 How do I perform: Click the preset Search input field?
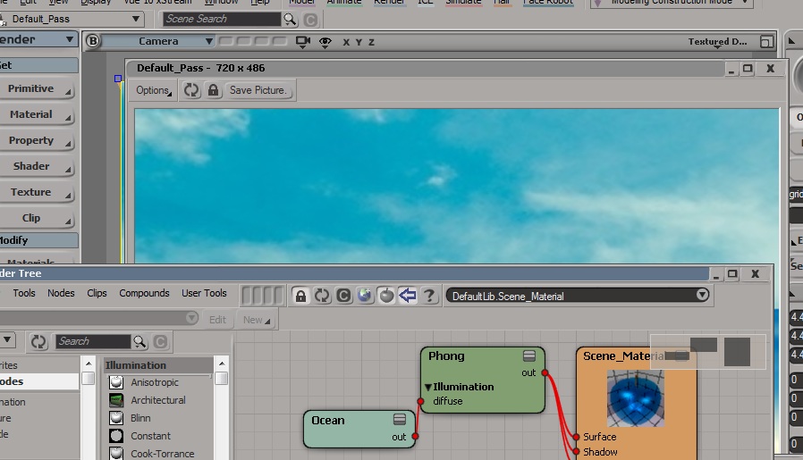[x=93, y=341]
